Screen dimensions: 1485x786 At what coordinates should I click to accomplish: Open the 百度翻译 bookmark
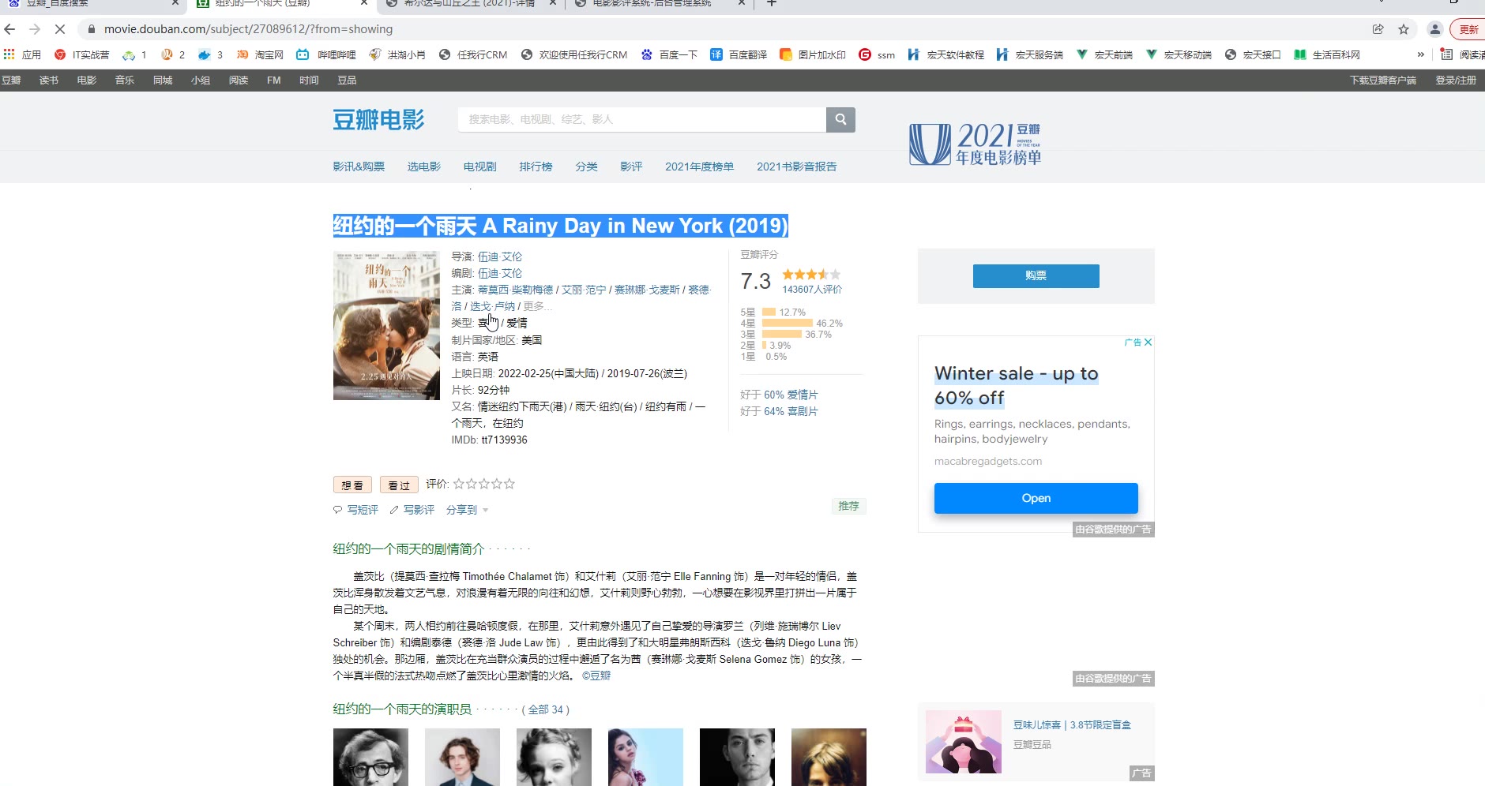coord(739,54)
